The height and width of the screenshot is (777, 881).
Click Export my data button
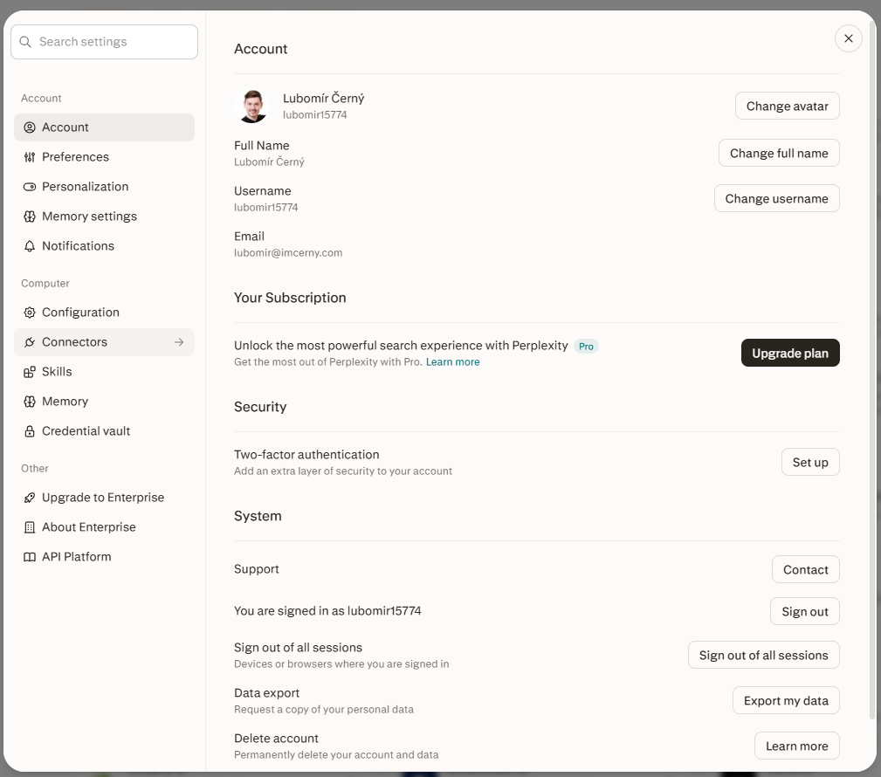[786, 700]
